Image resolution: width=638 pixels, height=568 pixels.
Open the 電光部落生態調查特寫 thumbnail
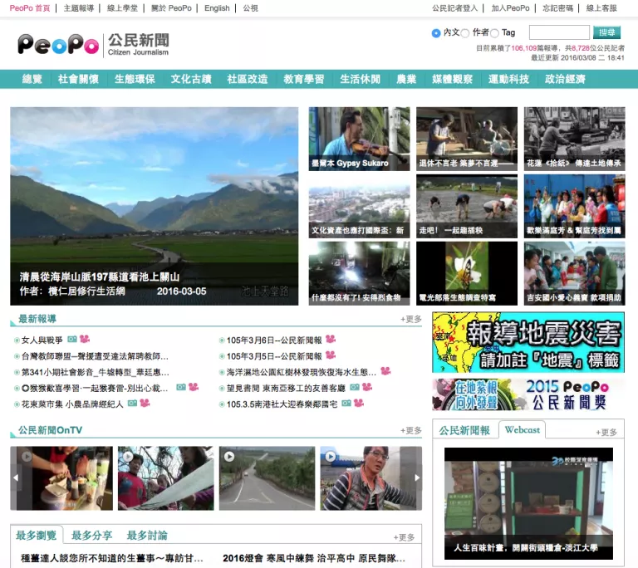(x=467, y=273)
